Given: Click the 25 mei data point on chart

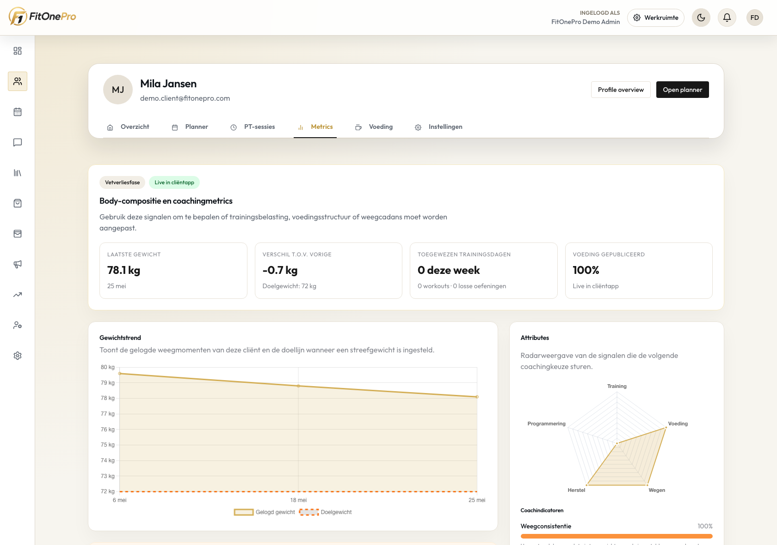Looking at the screenshot, I should [x=477, y=397].
